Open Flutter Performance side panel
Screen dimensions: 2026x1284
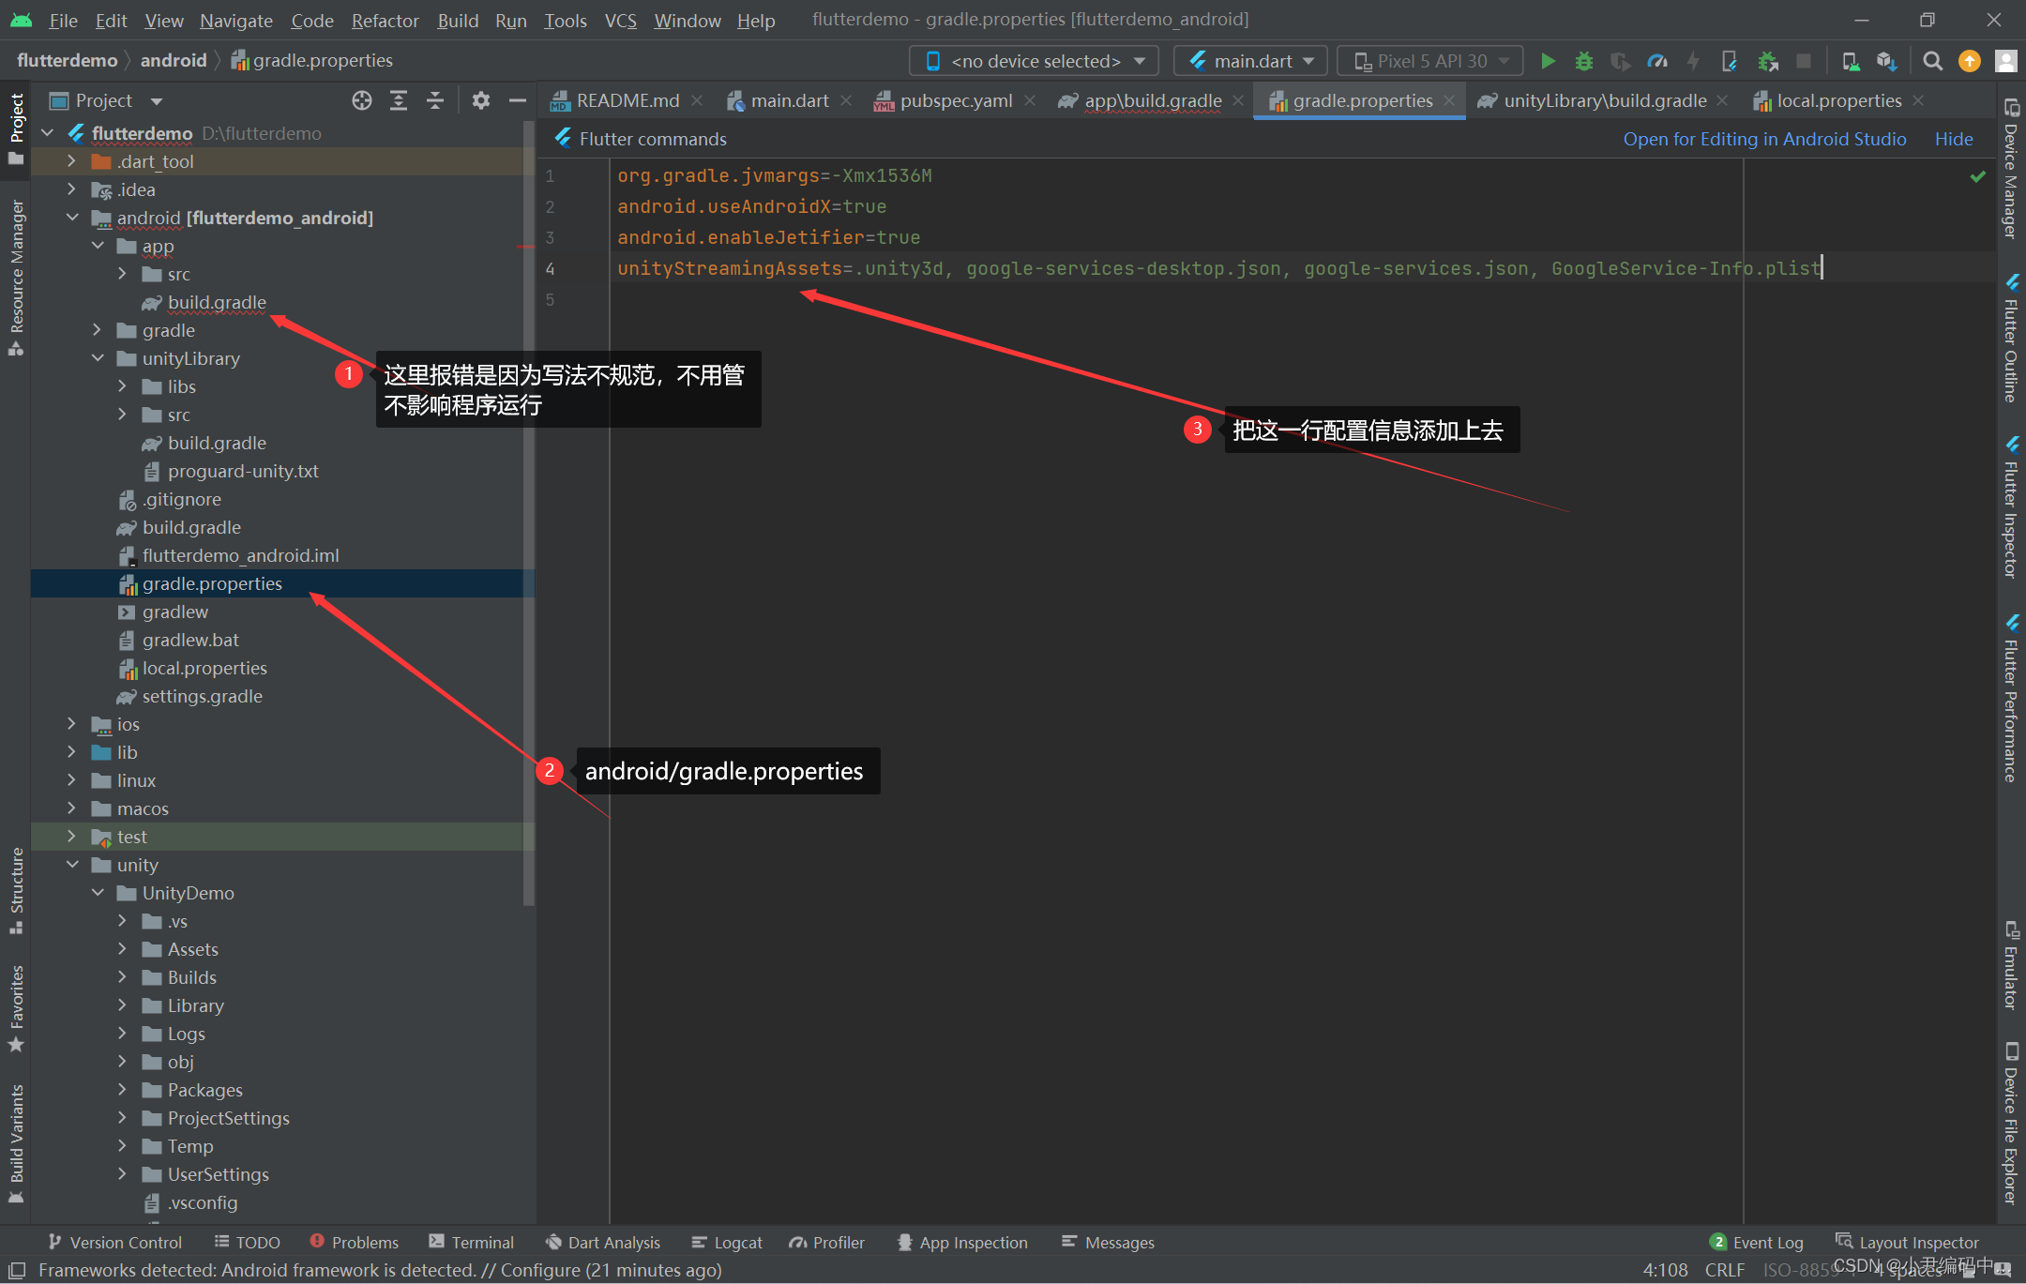pos(2012,699)
